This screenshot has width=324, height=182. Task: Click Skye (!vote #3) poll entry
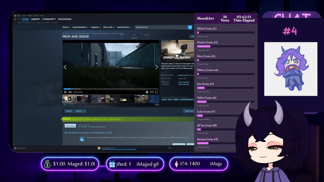[226, 60]
